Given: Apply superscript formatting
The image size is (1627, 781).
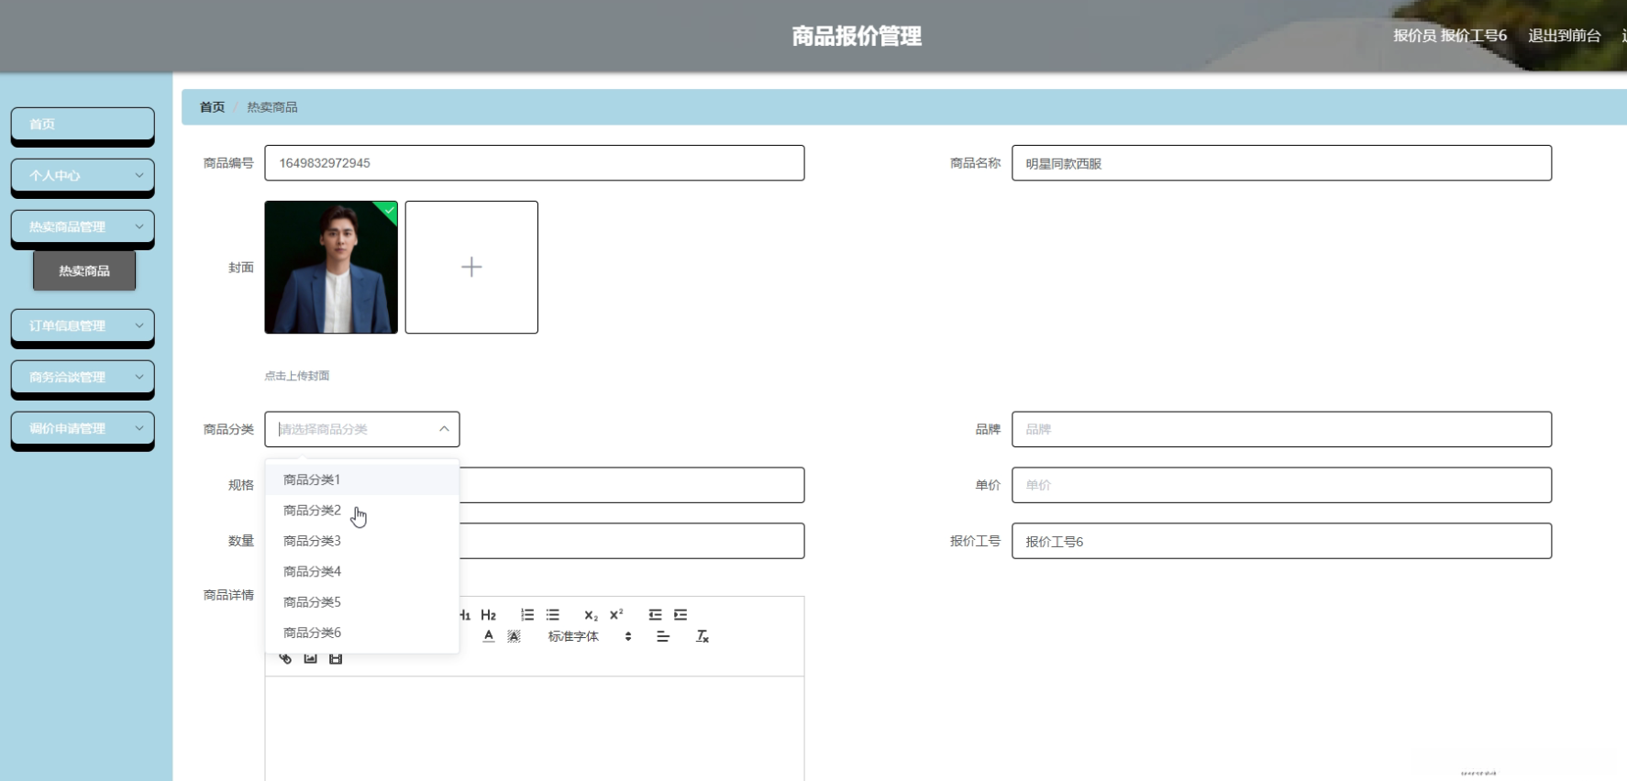Looking at the screenshot, I should click(x=616, y=615).
